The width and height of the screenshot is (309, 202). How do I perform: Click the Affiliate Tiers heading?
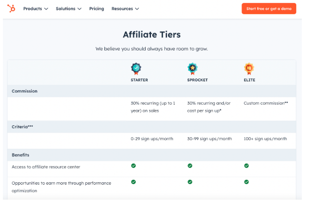(x=151, y=35)
